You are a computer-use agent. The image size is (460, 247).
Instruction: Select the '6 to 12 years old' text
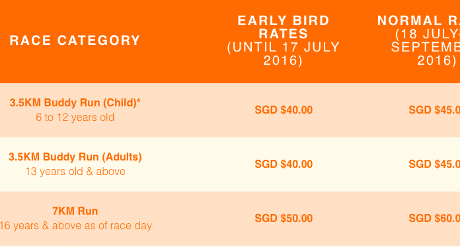tap(75, 118)
